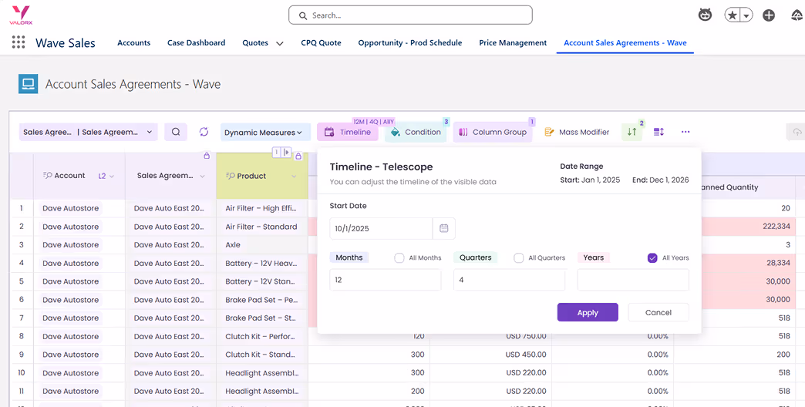Viewport: 805px width, 407px height.
Task: Click the green sort arrows icon
Action: pos(632,132)
